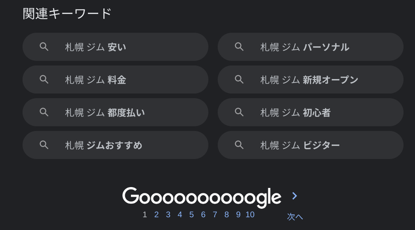Screen dimensions: 415x230
Task: Click search icon beside 札幌 ジム 初心者
Action: [239, 112]
